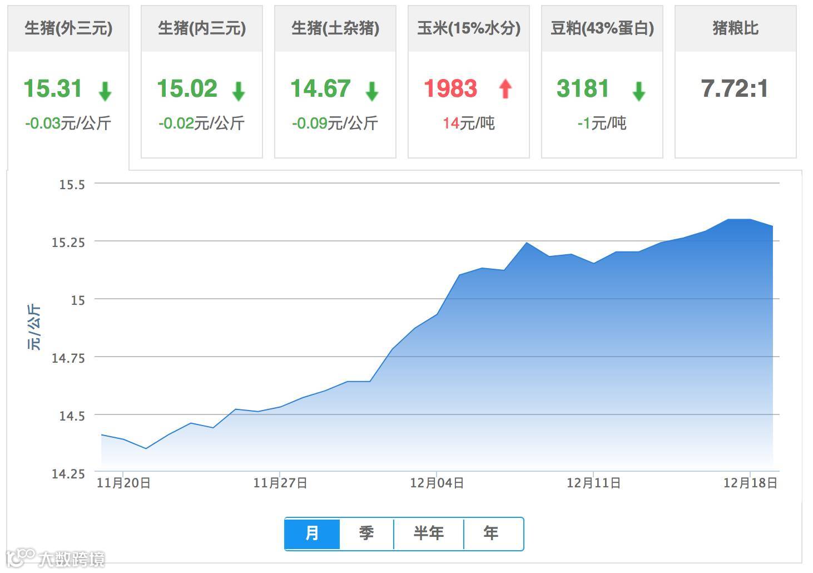The image size is (813, 573).
Task: Click the -0.03元/公斤 change text
Action: (68, 123)
